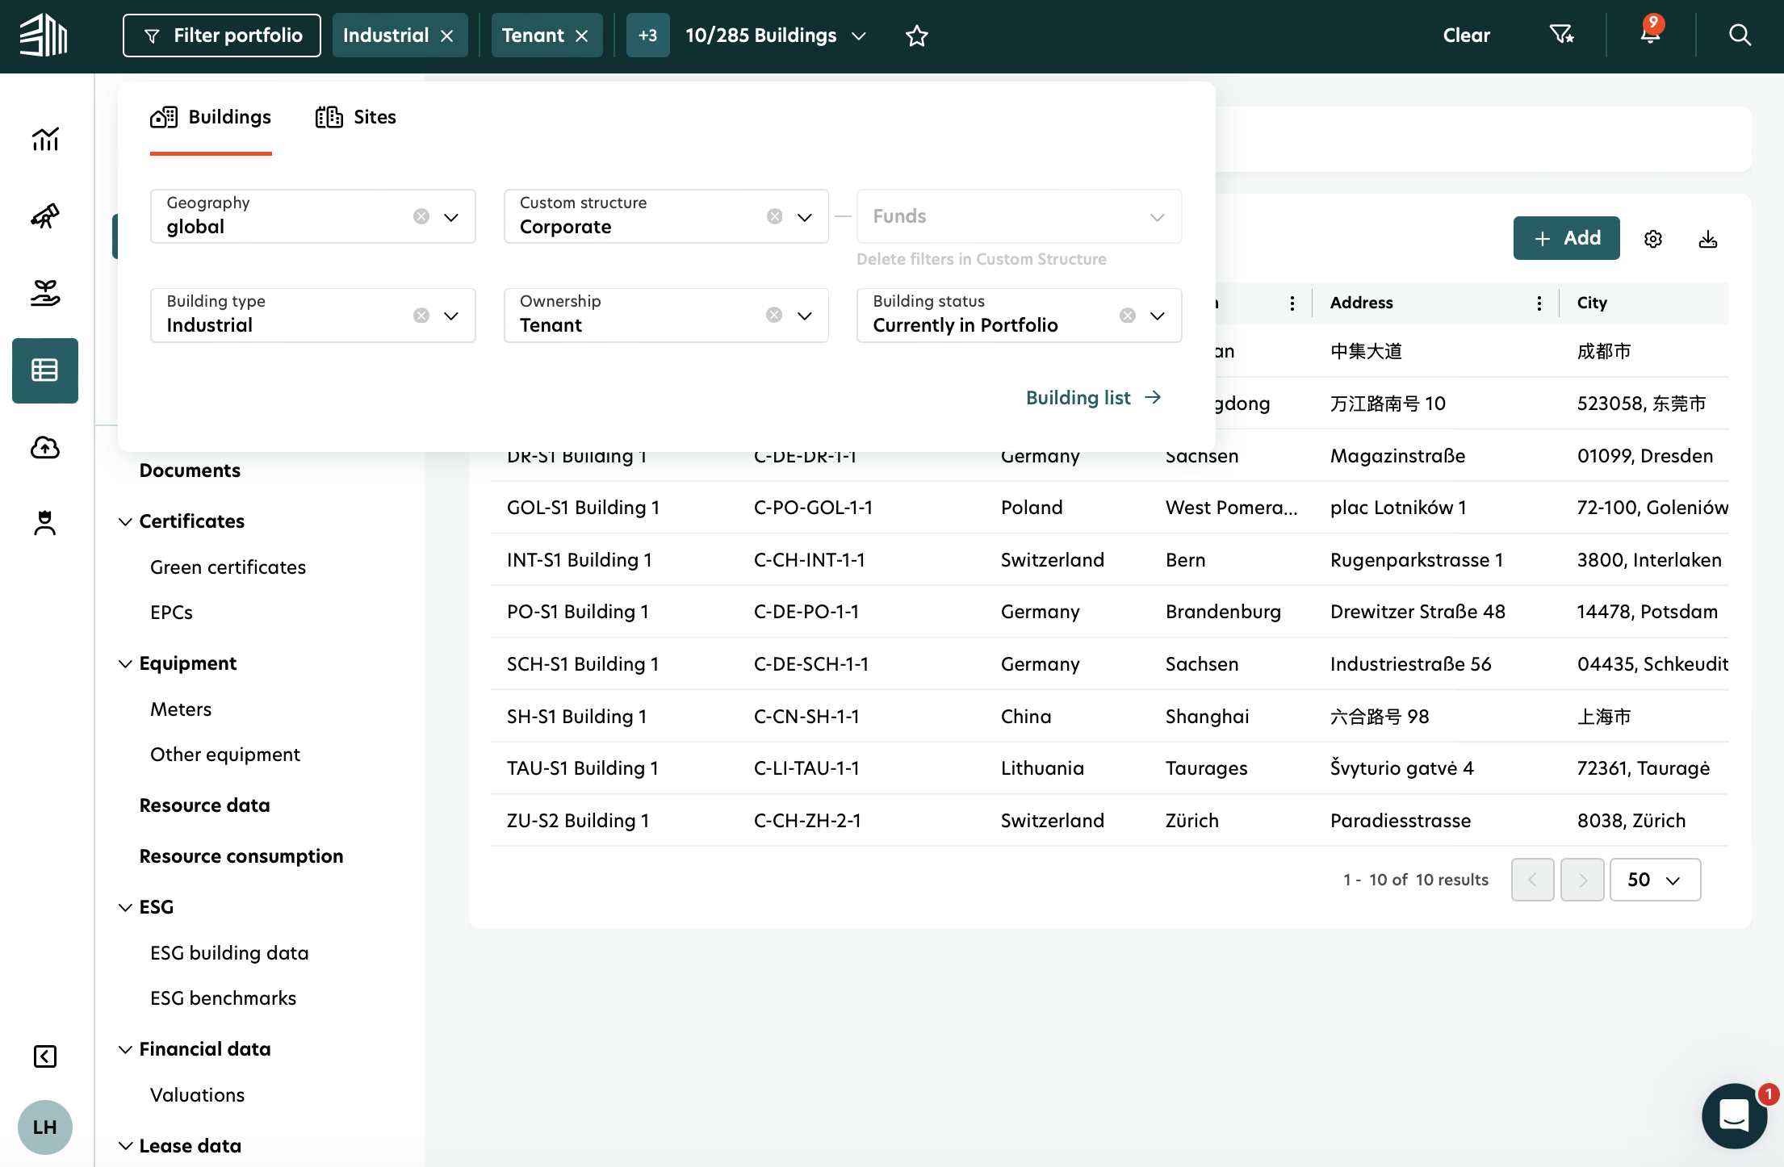Collapse the Certificates section

(x=125, y=521)
